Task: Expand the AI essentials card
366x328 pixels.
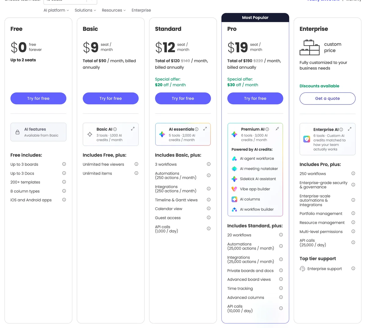Action: coord(205,129)
